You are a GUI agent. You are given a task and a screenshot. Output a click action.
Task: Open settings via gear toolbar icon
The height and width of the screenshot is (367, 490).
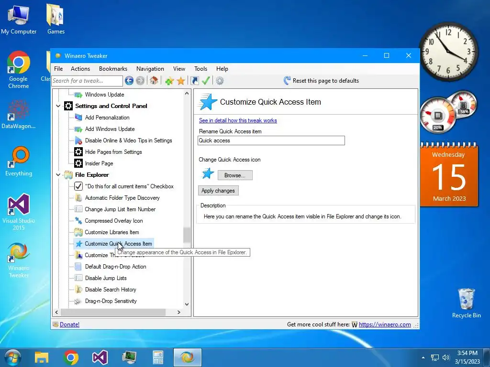(220, 81)
